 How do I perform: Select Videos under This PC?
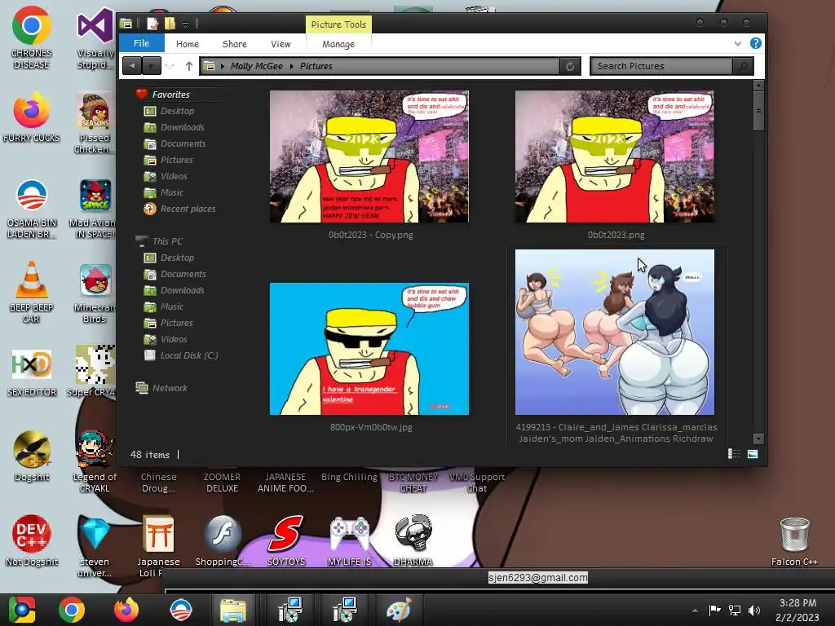click(174, 339)
